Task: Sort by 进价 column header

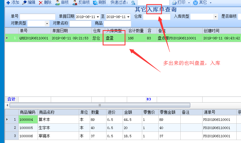Action: [x=114, y=112]
